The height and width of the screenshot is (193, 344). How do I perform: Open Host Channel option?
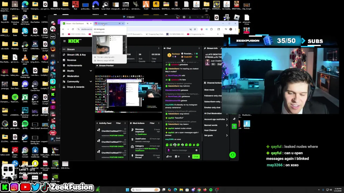[210, 130]
